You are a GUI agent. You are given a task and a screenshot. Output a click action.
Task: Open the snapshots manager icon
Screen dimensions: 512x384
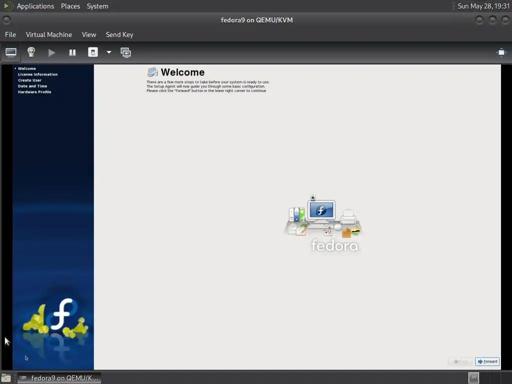pyautogui.click(x=125, y=52)
